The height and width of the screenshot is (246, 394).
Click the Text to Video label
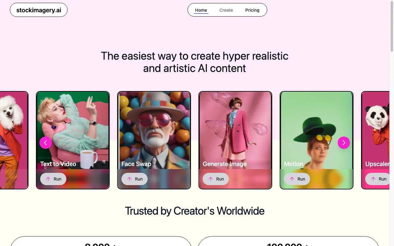[x=58, y=164]
